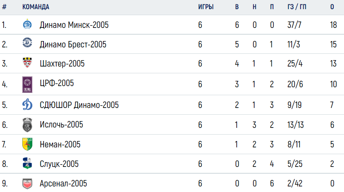
Task: Sort by the ИГРЫ column header
Action: [206, 7]
